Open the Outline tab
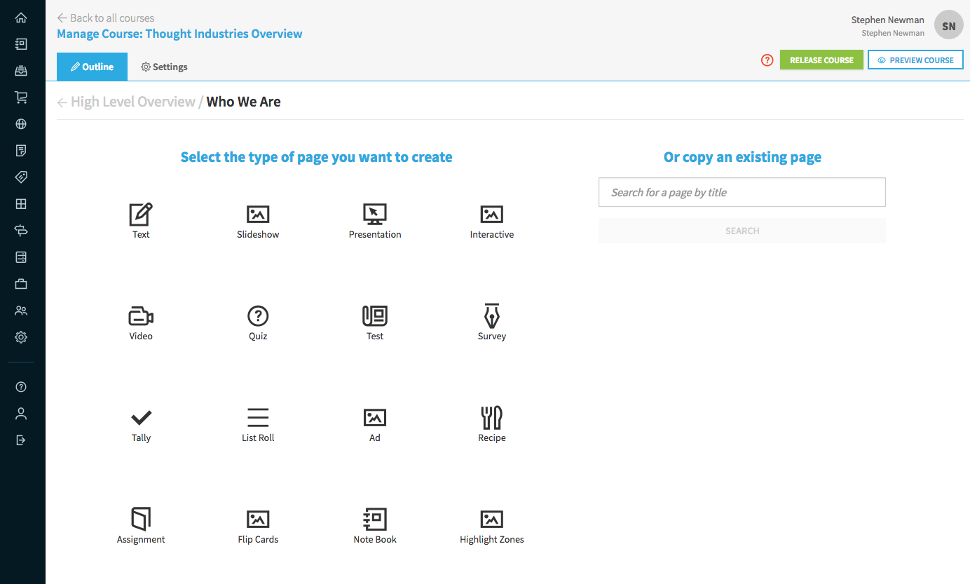This screenshot has width=970, height=584. 92,67
